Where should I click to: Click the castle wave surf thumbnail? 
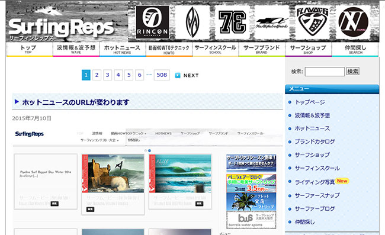[113, 173]
